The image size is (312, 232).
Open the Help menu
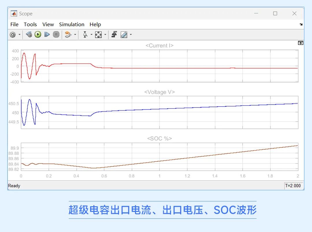tap(95, 25)
